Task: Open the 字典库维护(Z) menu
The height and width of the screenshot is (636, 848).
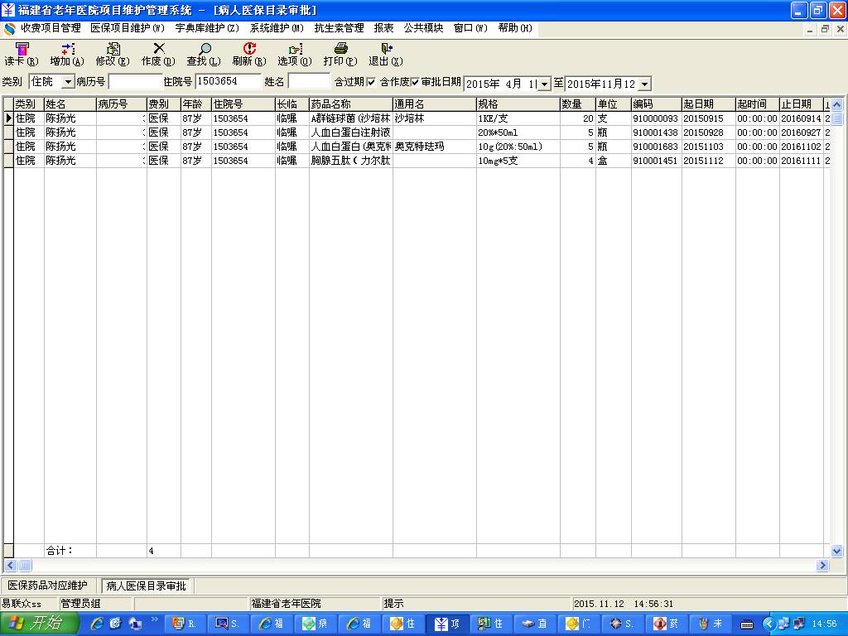Action: (207, 28)
